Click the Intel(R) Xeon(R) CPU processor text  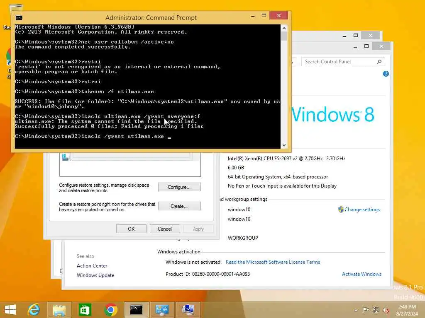(x=286, y=159)
